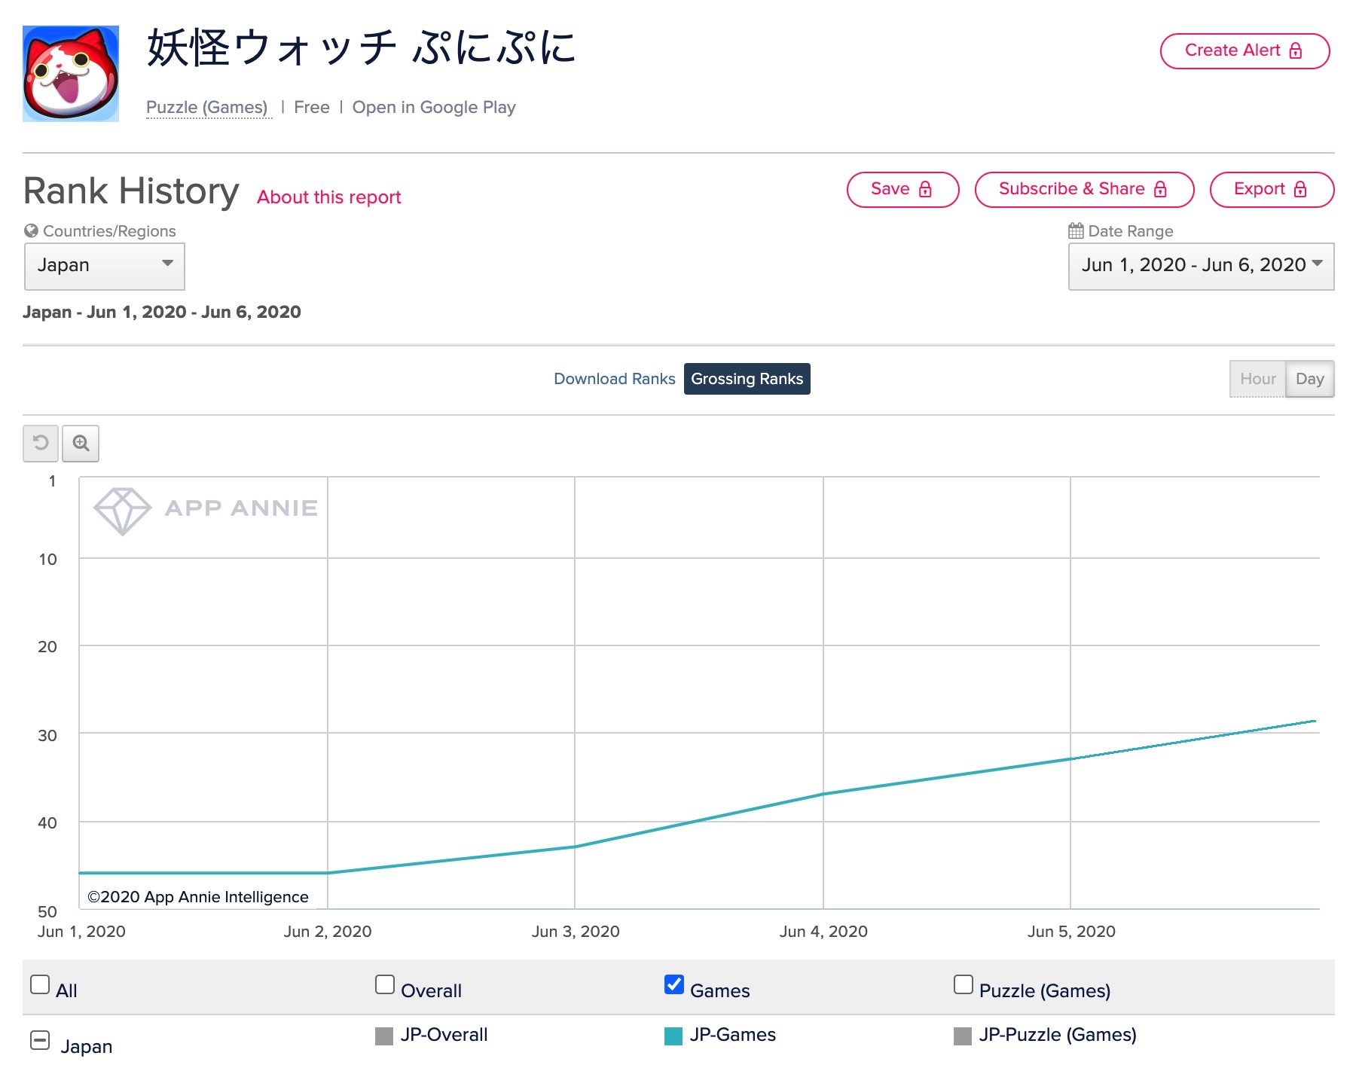Click the Free price label
The width and height of the screenshot is (1356, 1071).
[312, 108]
